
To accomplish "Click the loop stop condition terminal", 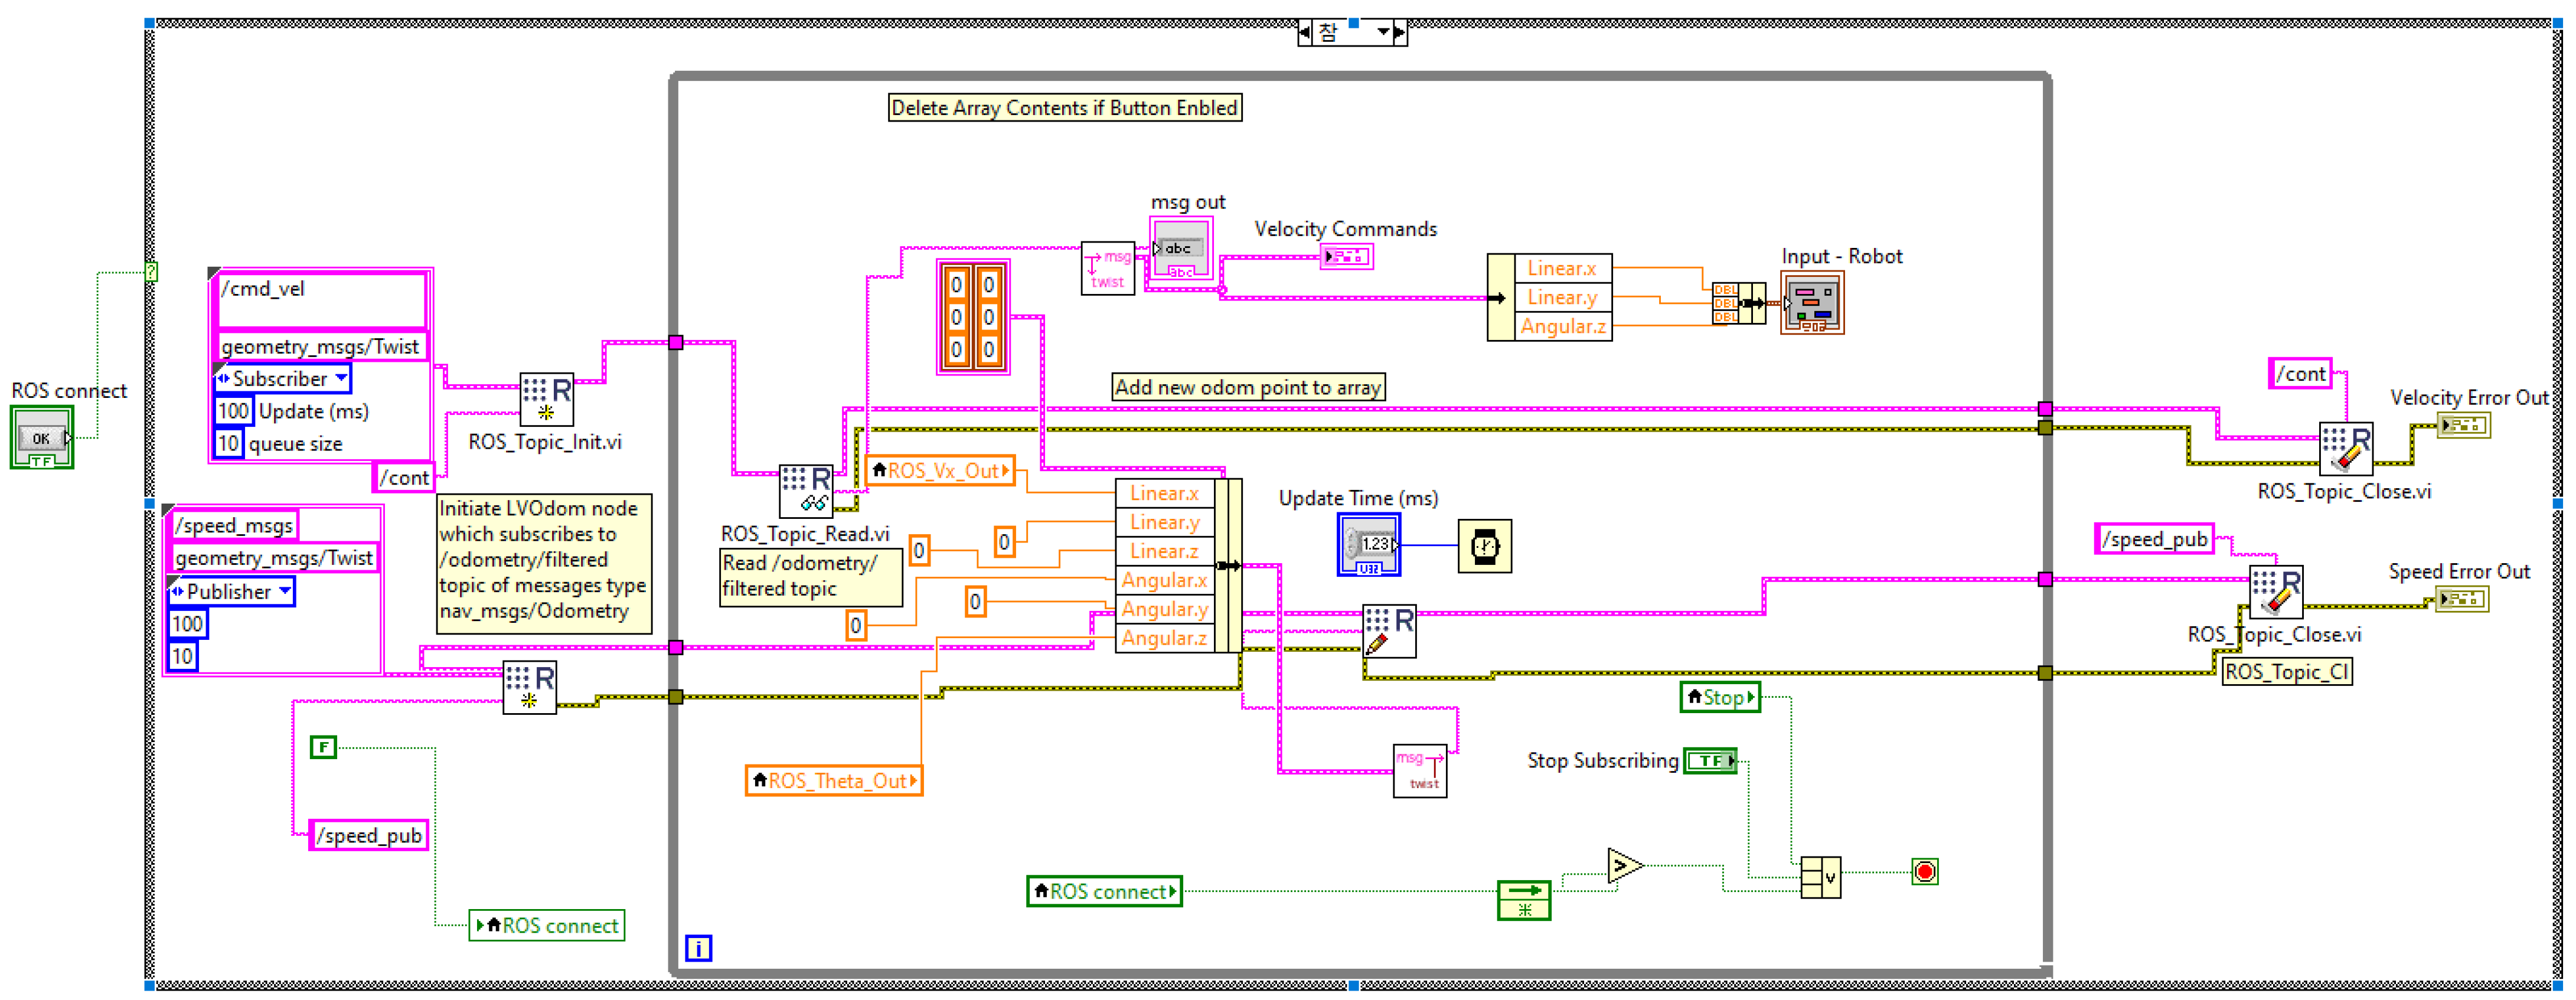I will tap(1924, 871).
